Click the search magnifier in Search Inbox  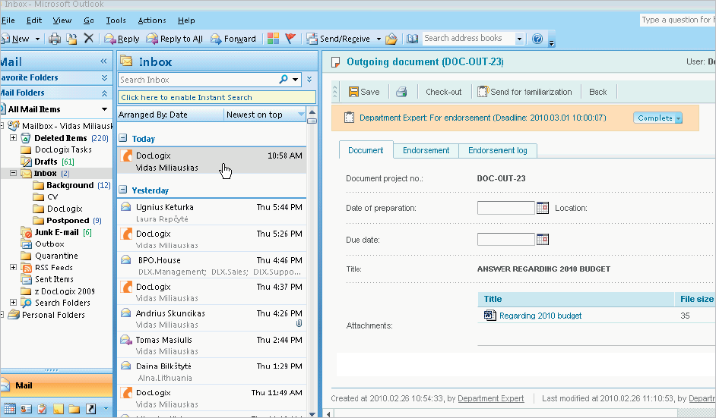(x=284, y=80)
